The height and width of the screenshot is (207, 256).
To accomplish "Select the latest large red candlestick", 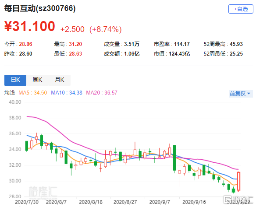I will pyautogui.click(x=238, y=181).
